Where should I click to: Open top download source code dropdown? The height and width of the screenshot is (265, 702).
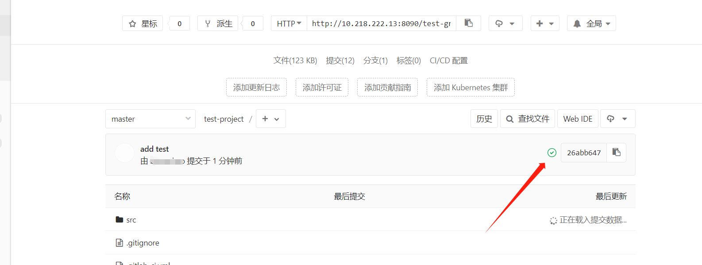click(505, 23)
